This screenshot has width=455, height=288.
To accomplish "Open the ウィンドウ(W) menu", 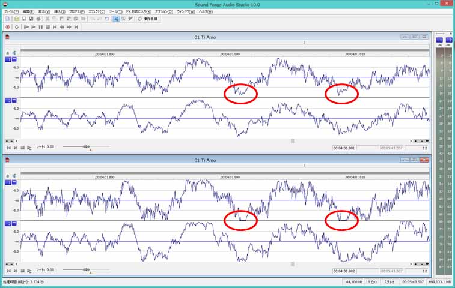I will click(186, 11).
